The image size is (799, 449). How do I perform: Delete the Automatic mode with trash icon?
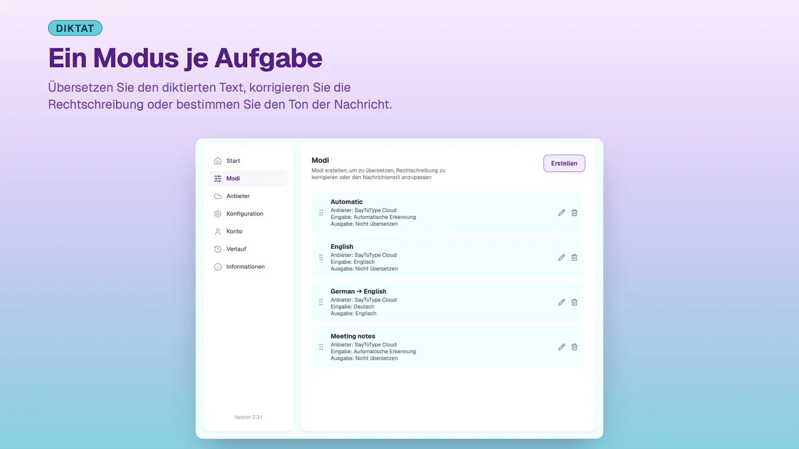(x=574, y=213)
